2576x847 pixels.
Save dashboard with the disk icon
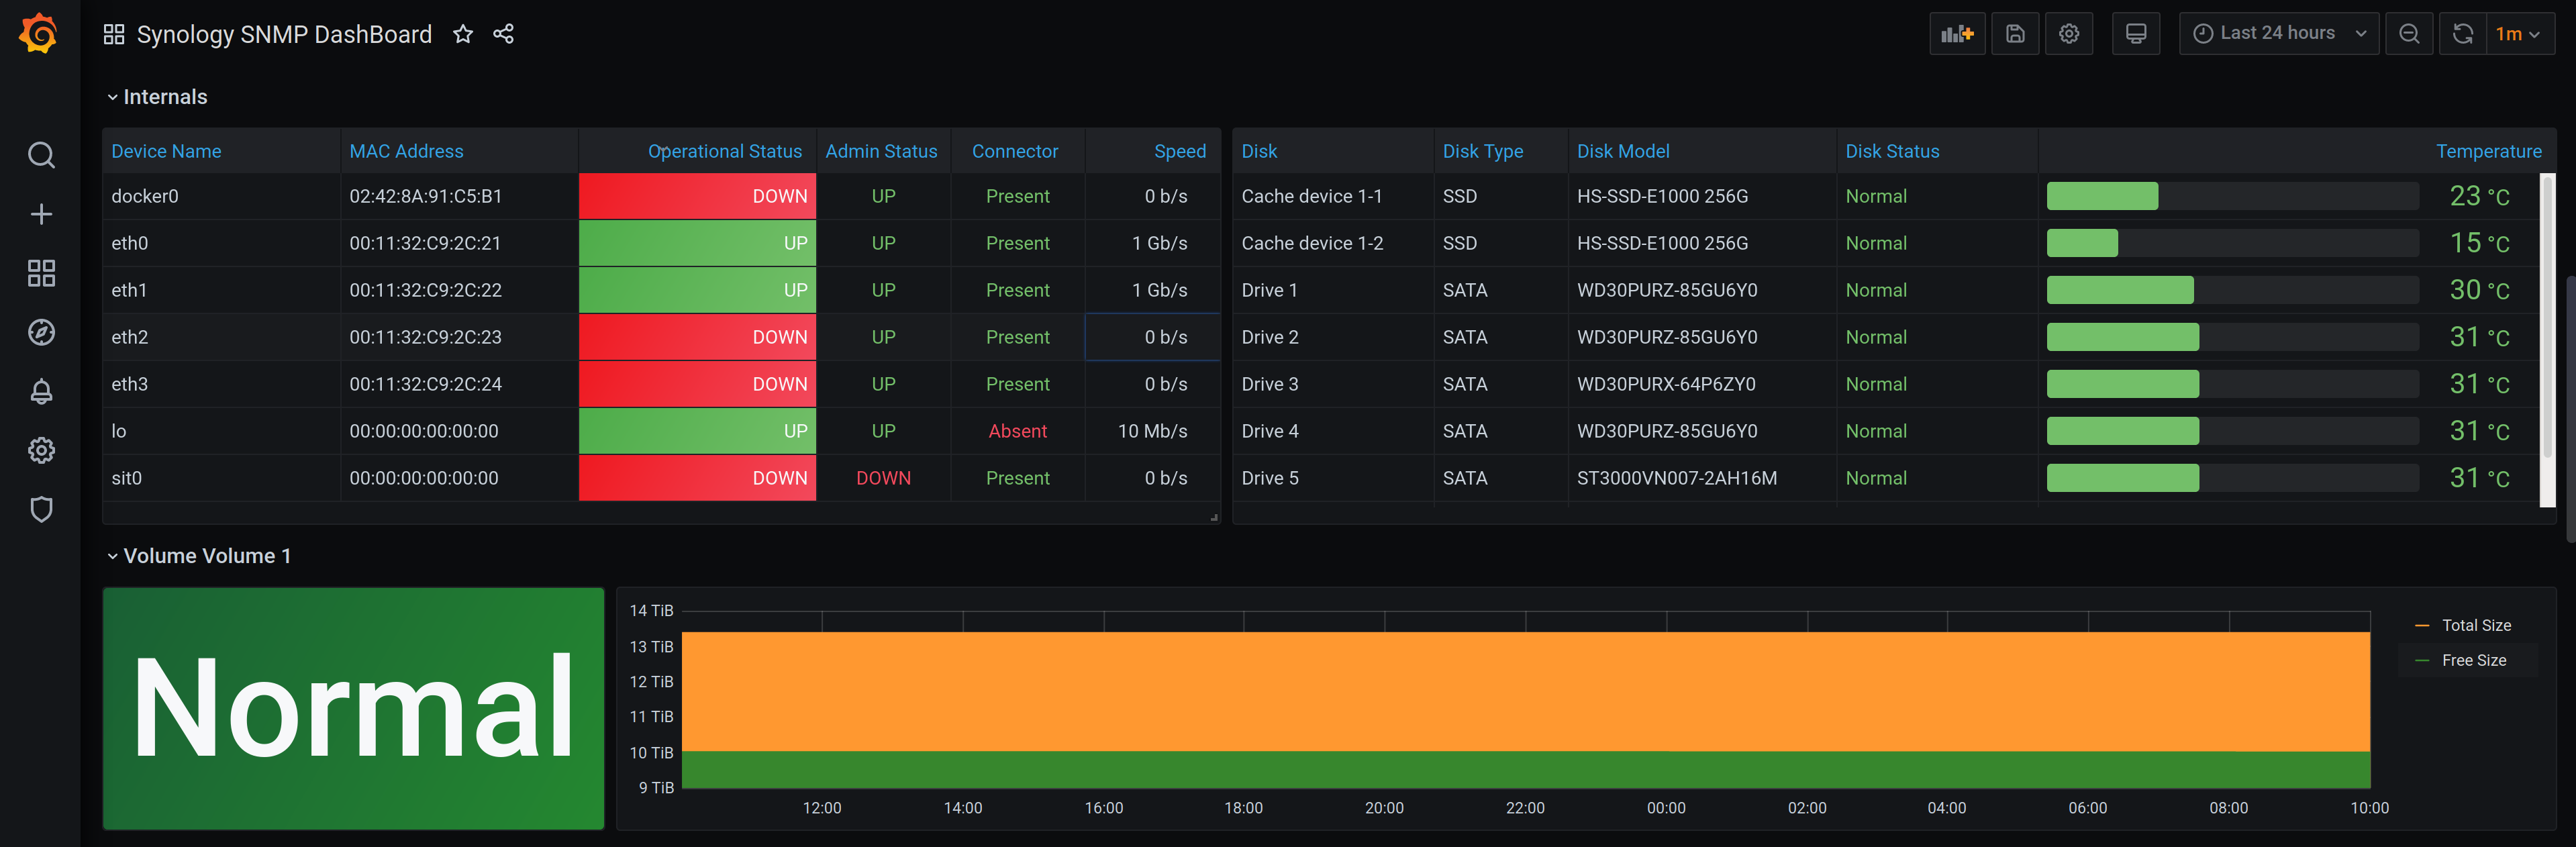(x=2014, y=34)
